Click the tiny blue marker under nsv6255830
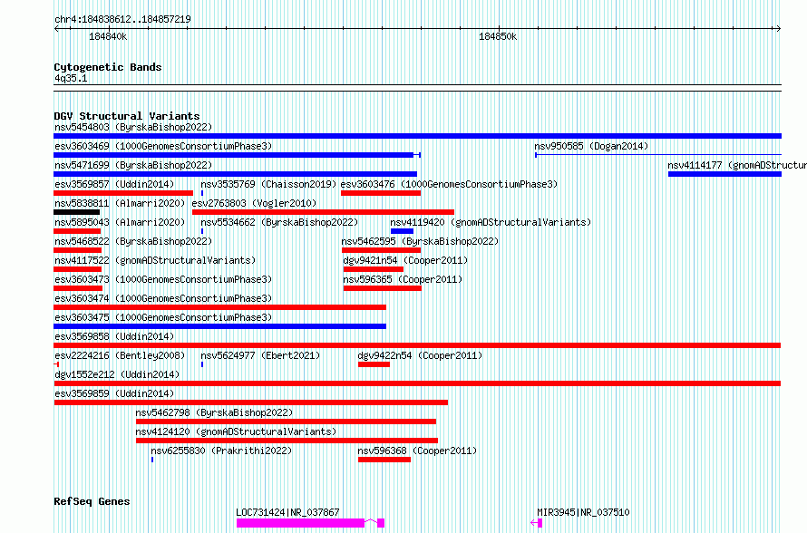Screen dimensions: 807x533 pos(152,460)
